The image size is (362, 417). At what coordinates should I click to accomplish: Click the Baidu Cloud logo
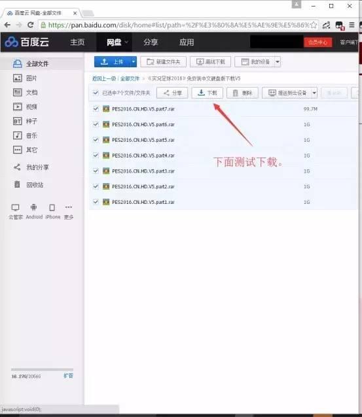click(x=27, y=42)
